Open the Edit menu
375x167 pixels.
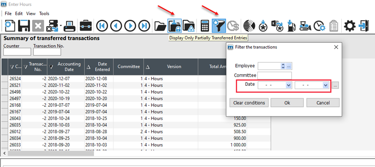[x=19, y=14]
